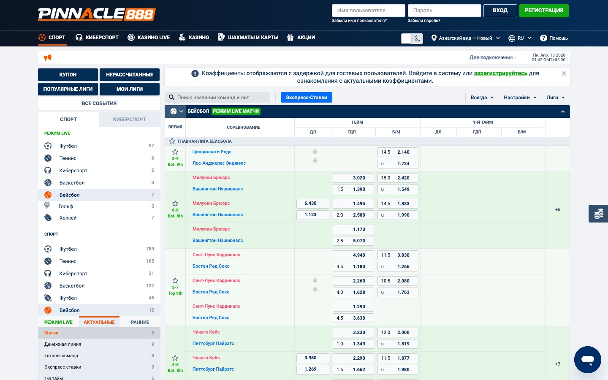
Task: Open the live chat bubble
Action: coord(587,360)
